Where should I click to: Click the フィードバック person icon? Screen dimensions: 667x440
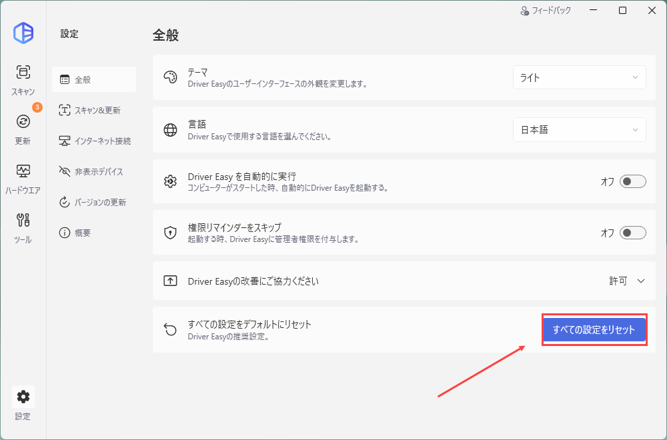[524, 11]
